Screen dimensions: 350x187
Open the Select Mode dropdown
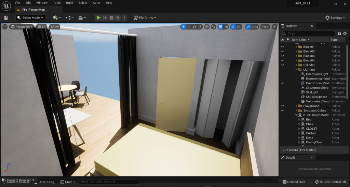tap(31, 18)
